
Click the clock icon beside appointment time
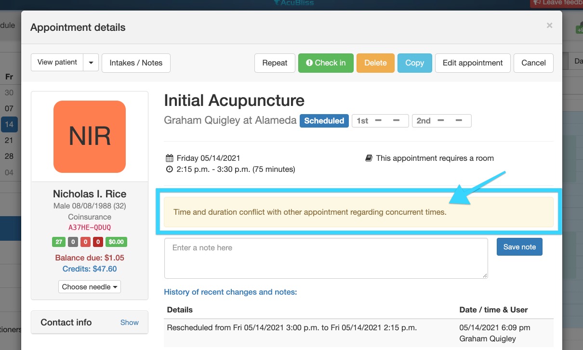(x=169, y=169)
